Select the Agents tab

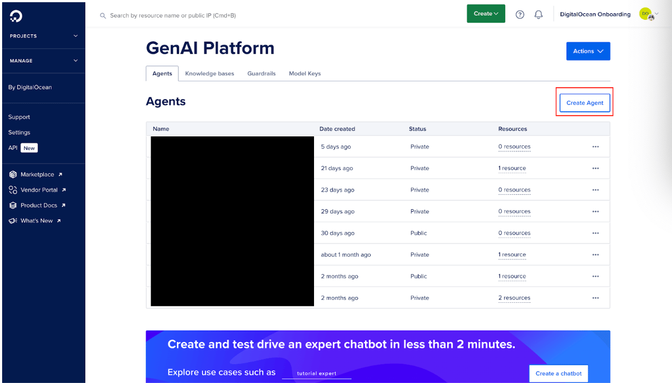point(162,74)
